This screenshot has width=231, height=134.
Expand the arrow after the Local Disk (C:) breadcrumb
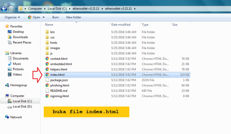[70, 9]
